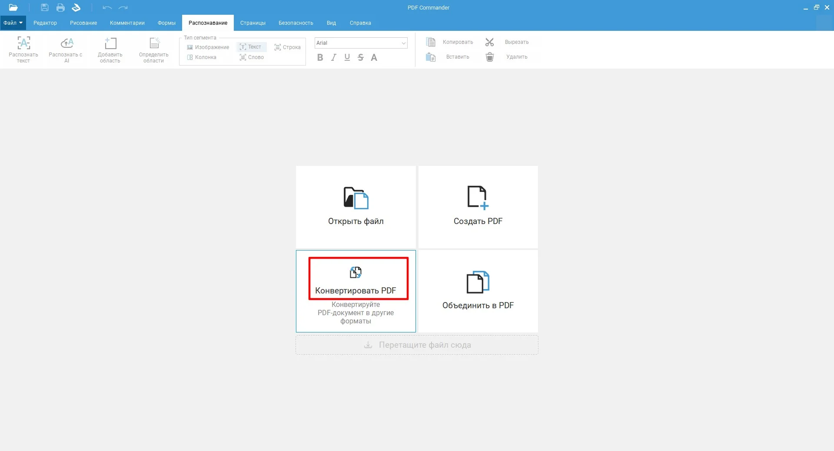Viewport: 834px width, 451px height.
Task: Click the Recognize with AI icon
Action: click(66, 43)
